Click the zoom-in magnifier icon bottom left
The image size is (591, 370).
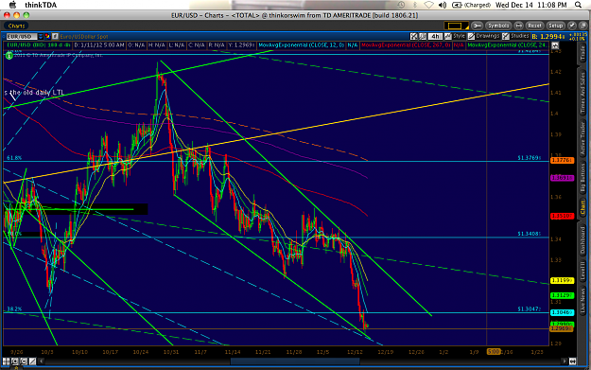[15, 361]
